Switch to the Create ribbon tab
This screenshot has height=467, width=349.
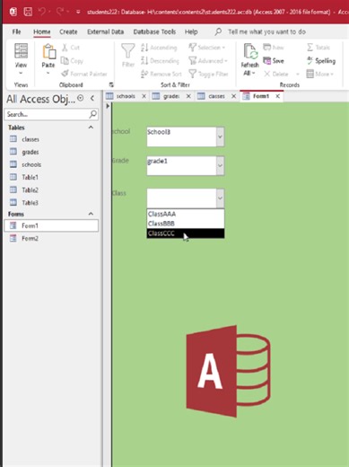point(68,31)
